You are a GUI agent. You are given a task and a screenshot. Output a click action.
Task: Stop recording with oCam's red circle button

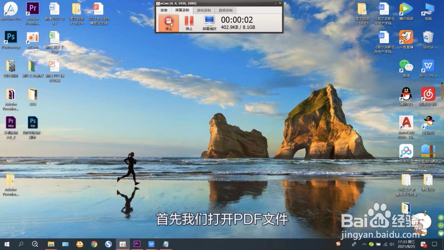click(x=168, y=23)
